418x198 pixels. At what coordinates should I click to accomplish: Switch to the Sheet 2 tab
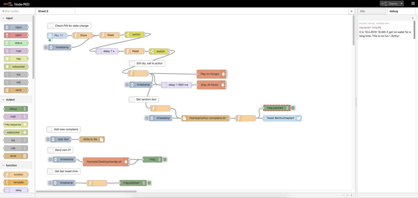(55, 11)
